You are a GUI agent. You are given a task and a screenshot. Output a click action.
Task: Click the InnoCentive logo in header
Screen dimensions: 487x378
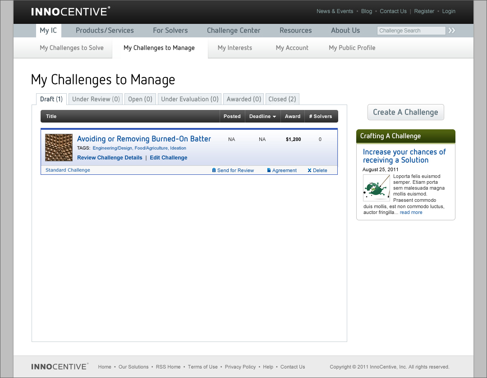[70, 11]
